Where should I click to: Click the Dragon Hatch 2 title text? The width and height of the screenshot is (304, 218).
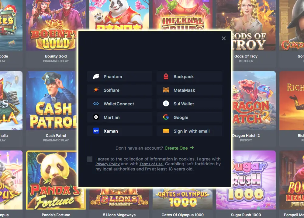tap(246, 136)
